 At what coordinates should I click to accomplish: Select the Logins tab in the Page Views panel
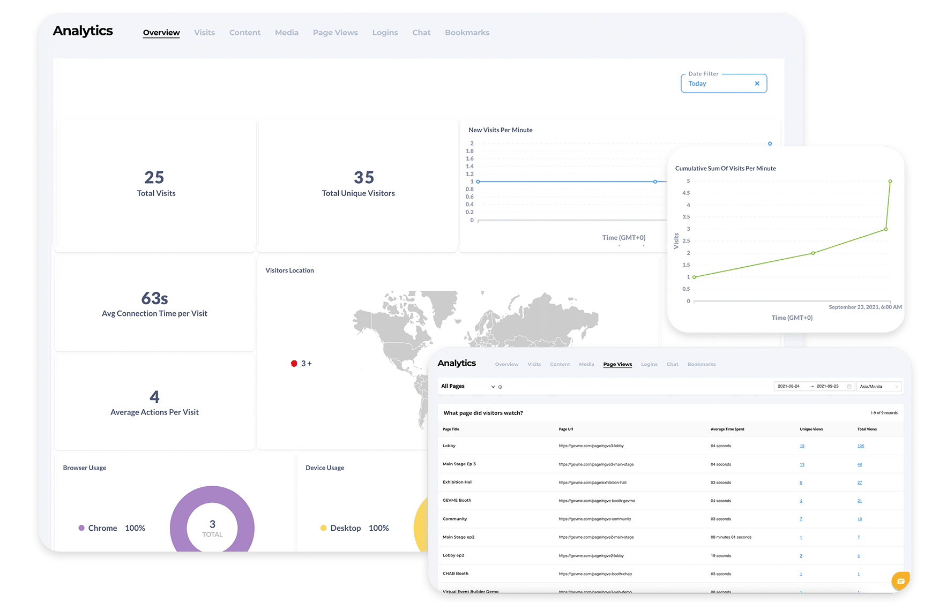[649, 364]
